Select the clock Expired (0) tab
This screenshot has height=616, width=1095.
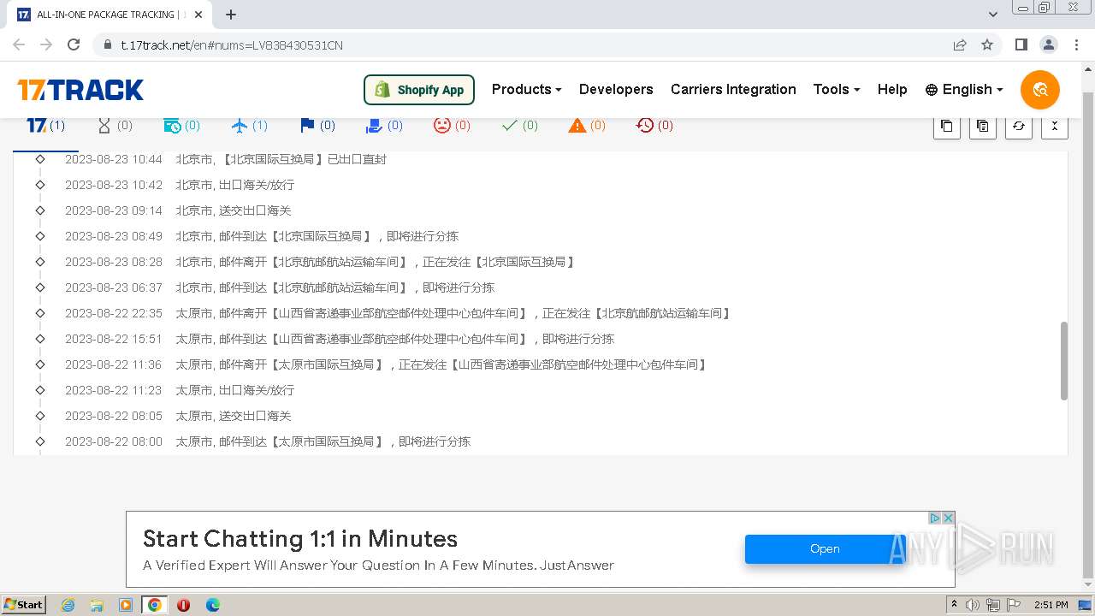point(654,125)
